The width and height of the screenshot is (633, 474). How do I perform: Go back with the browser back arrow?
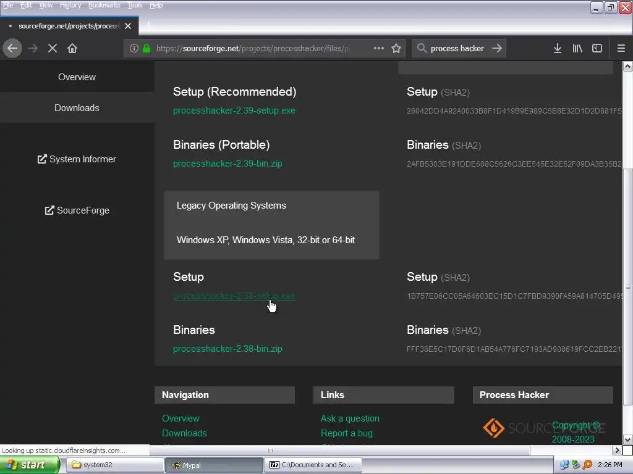tap(12, 48)
